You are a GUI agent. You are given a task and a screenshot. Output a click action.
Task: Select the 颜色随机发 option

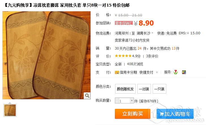[x=125, y=89]
